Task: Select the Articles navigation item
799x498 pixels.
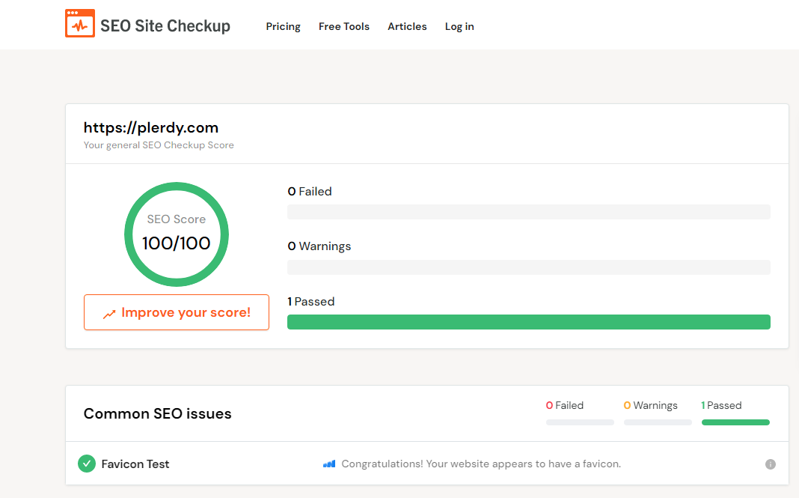Action: (407, 26)
